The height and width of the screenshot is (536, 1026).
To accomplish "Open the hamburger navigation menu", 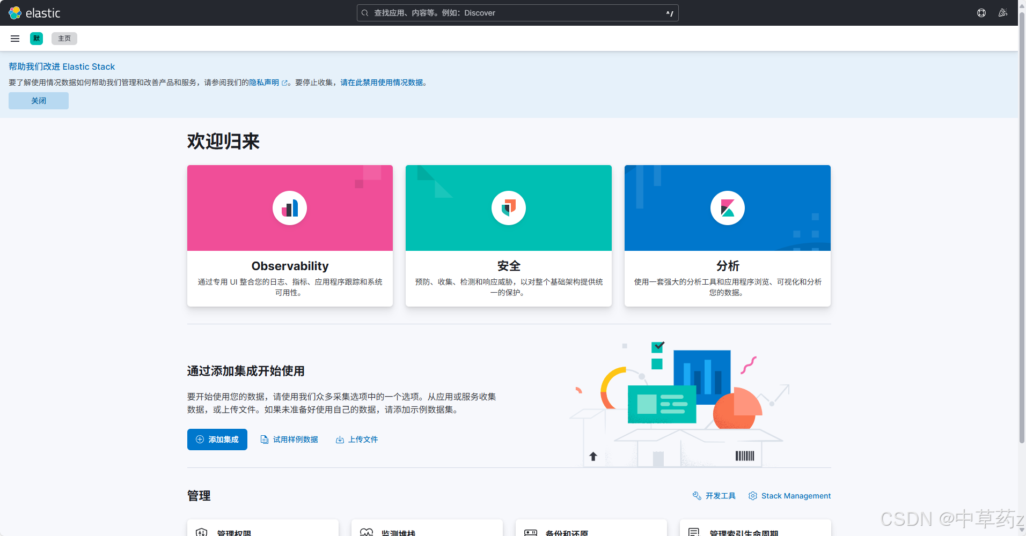I will [15, 39].
